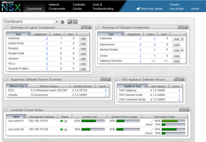Add a new ACL
This screenshot has width=206, height=142.
point(83,64)
